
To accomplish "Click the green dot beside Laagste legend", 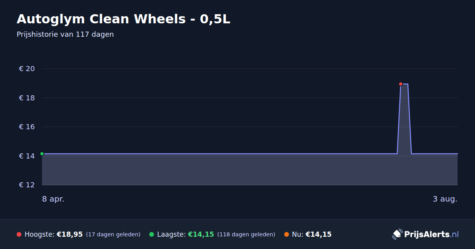I will [x=152, y=234].
